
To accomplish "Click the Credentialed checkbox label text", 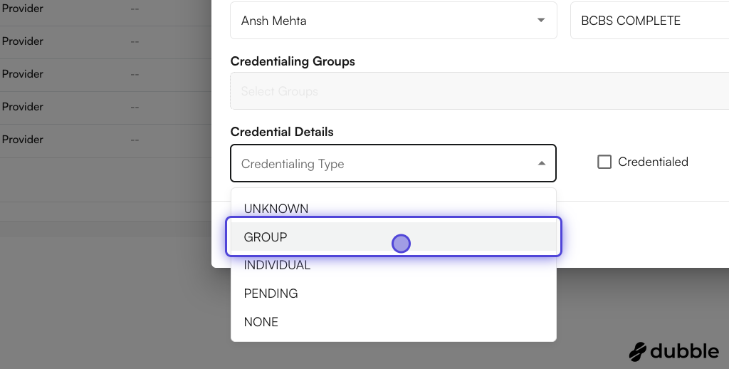I will point(653,162).
